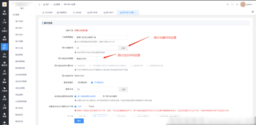
Task: Close the 商户账户设置 tab with its x
Action: 135,13
